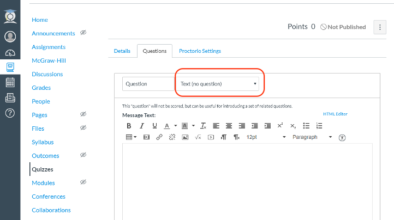Underline the selected text
This screenshot has height=220, width=394.
(154, 126)
